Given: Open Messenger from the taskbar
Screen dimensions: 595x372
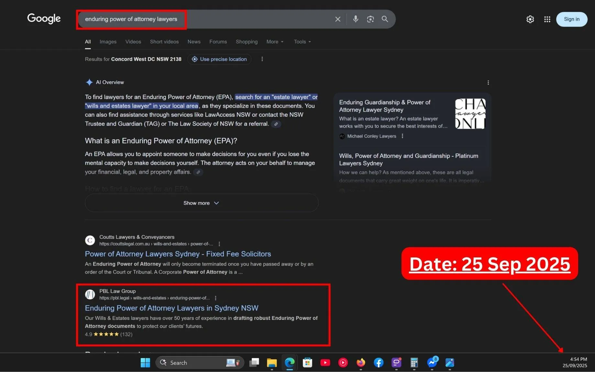Looking at the screenshot, I should tap(432, 362).
